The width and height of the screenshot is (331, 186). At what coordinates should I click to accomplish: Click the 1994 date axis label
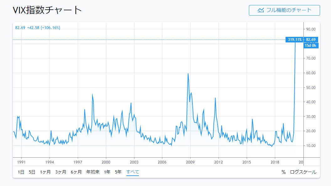(50, 162)
